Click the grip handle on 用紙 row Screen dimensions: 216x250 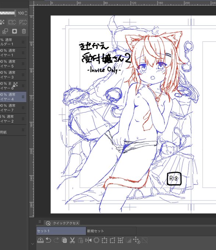[23, 130]
